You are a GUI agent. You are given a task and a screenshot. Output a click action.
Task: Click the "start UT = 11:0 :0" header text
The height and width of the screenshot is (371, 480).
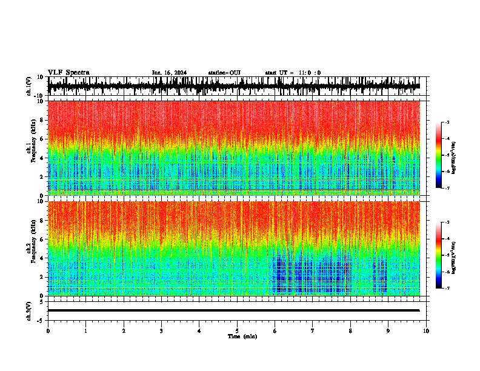pos(293,73)
